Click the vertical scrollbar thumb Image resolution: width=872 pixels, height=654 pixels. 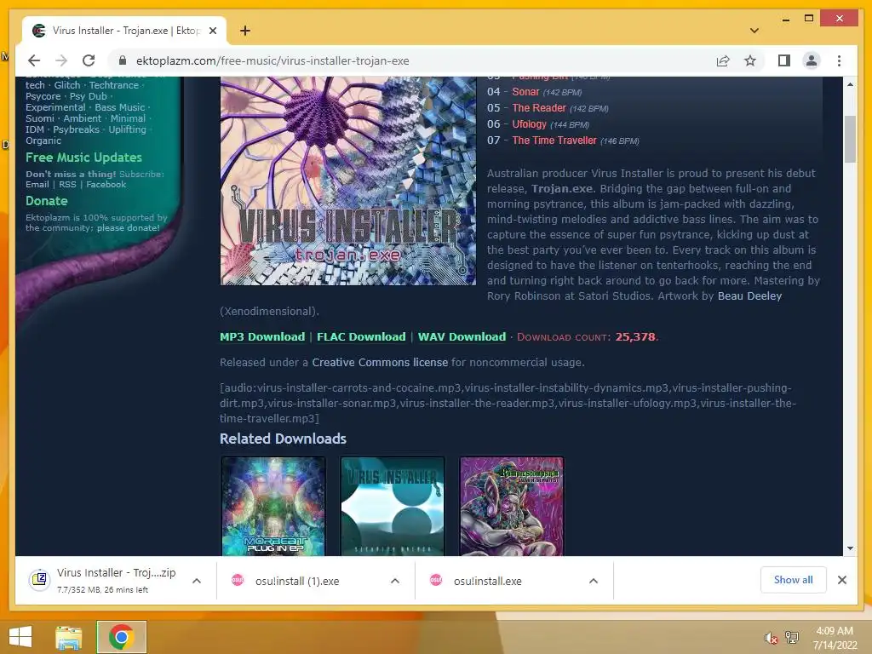click(850, 139)
